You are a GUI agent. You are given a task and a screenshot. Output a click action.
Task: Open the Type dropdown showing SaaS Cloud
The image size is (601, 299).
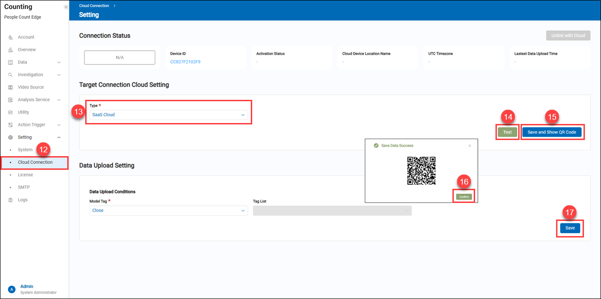coord(168,115)
